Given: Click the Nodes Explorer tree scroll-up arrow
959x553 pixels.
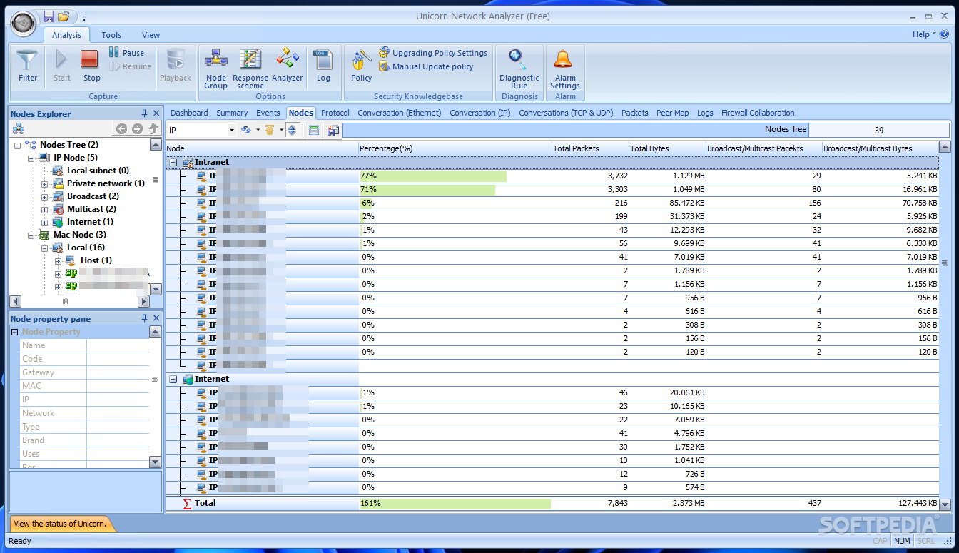Looking at the screenshot, I should point(156,145).
